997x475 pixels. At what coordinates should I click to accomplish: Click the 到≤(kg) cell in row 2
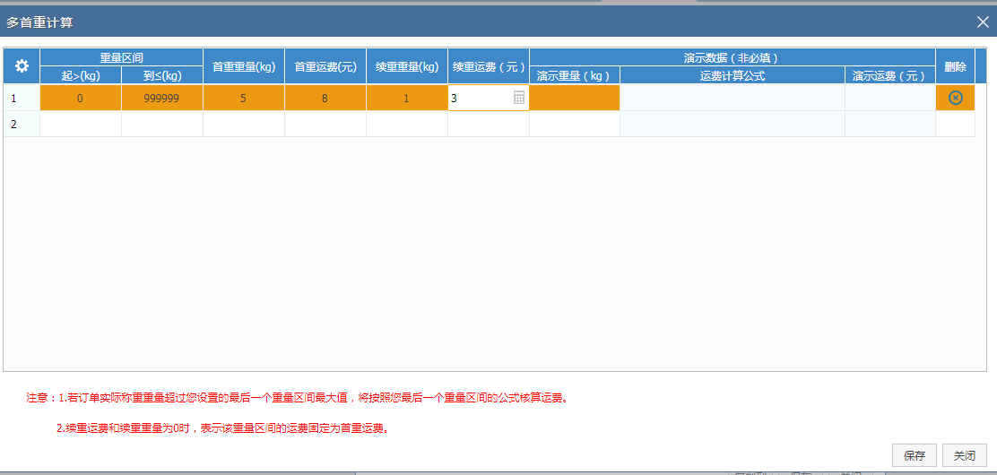[162, 124]
